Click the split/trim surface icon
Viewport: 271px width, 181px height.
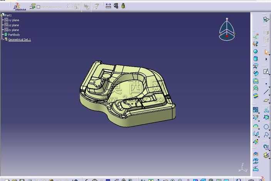coord(256,117)
